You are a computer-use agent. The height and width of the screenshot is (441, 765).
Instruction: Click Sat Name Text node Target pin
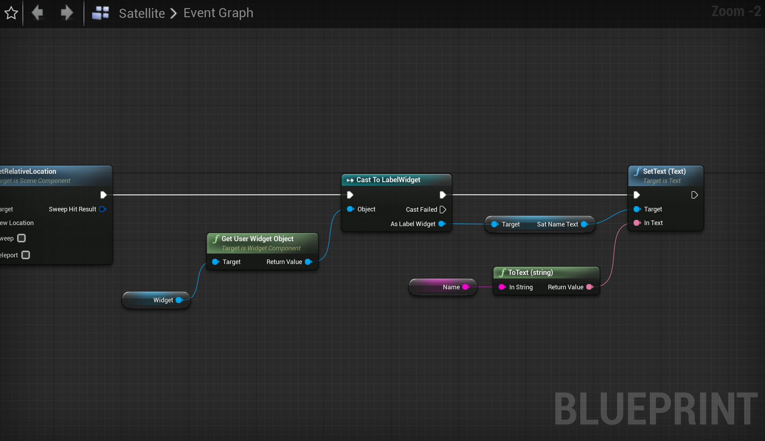pos(495,224)
